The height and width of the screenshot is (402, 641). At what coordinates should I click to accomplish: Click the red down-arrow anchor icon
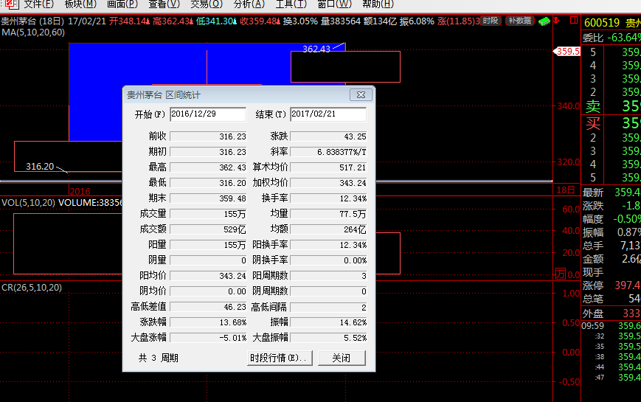coord(557,21)
